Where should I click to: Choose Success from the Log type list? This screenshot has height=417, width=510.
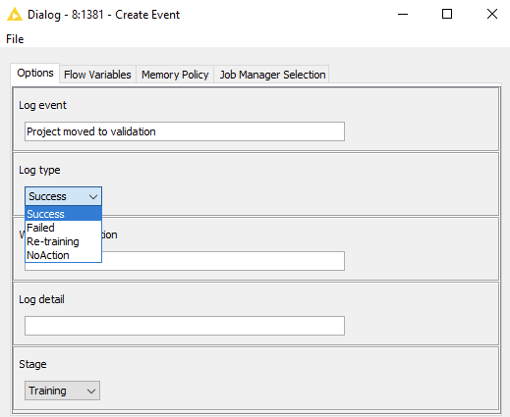click(63, 214)
